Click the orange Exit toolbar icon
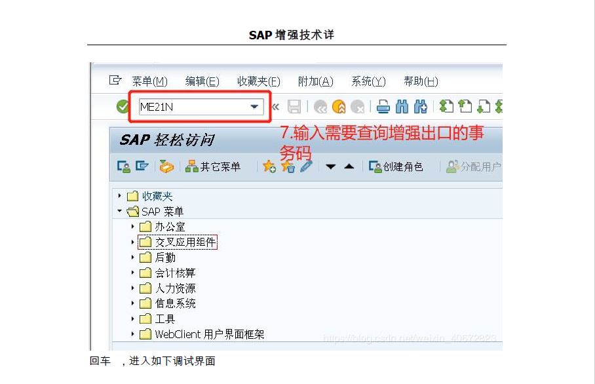The height and width of the screenshot is (384, 595). (x=339, y=107)
